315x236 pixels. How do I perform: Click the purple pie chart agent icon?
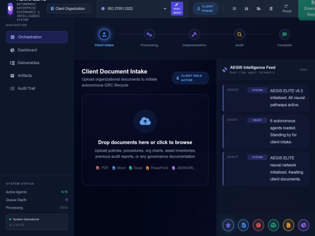(303, 225)
